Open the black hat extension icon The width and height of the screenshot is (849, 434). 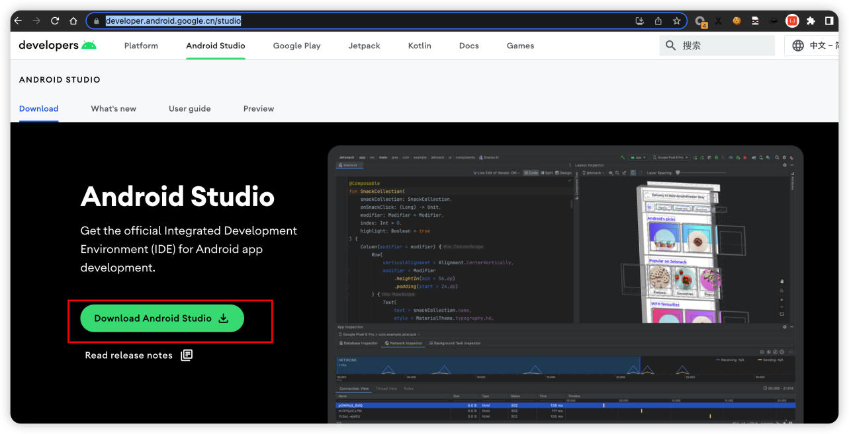click(774, 21)
